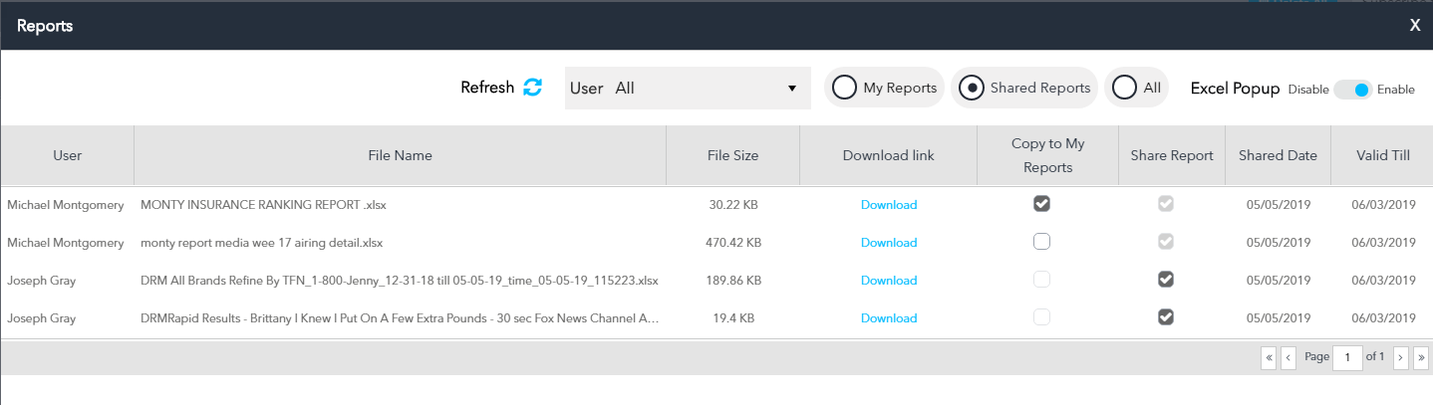
Task: Download the MONTY INSURANCE RANKING REPORT file
Action: click(x=889, y=205)
